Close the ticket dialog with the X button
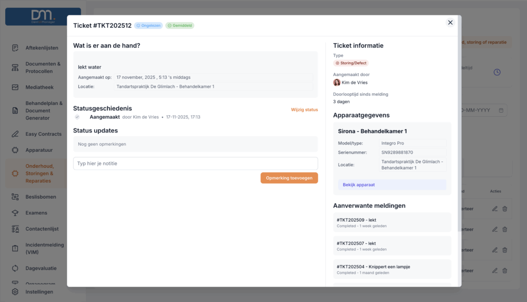The width and height of the screenshot is (527, 302). [450, 23]
